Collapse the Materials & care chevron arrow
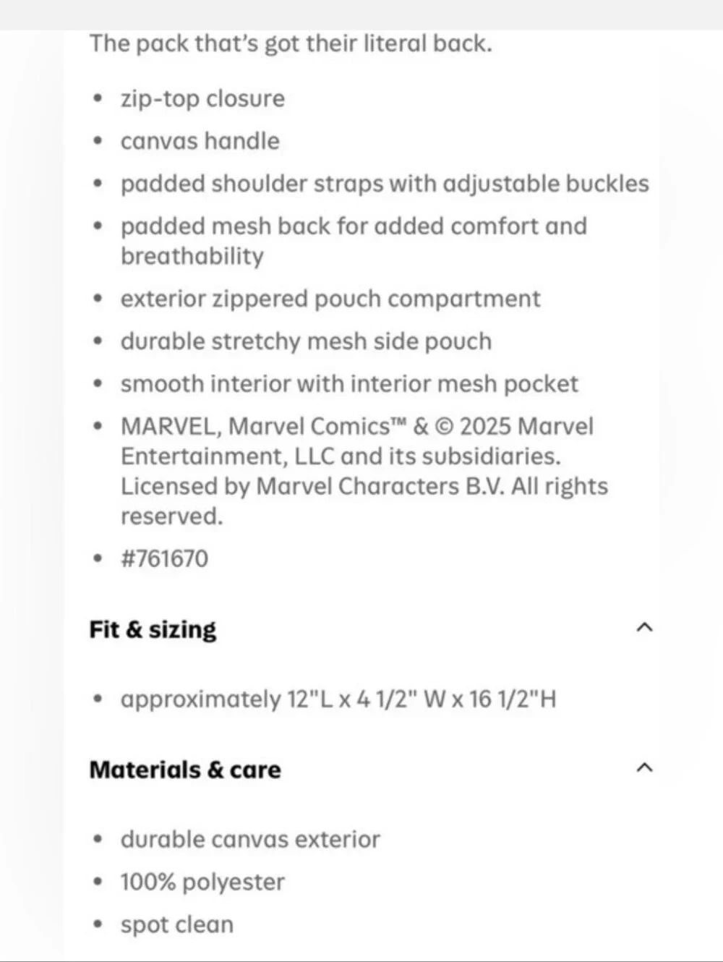723x962 pixels. point(644,767)
